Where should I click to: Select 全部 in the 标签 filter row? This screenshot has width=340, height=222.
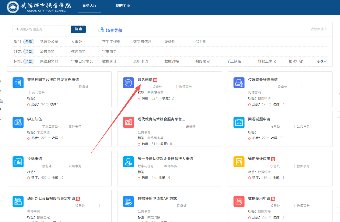tap(29, 61)
